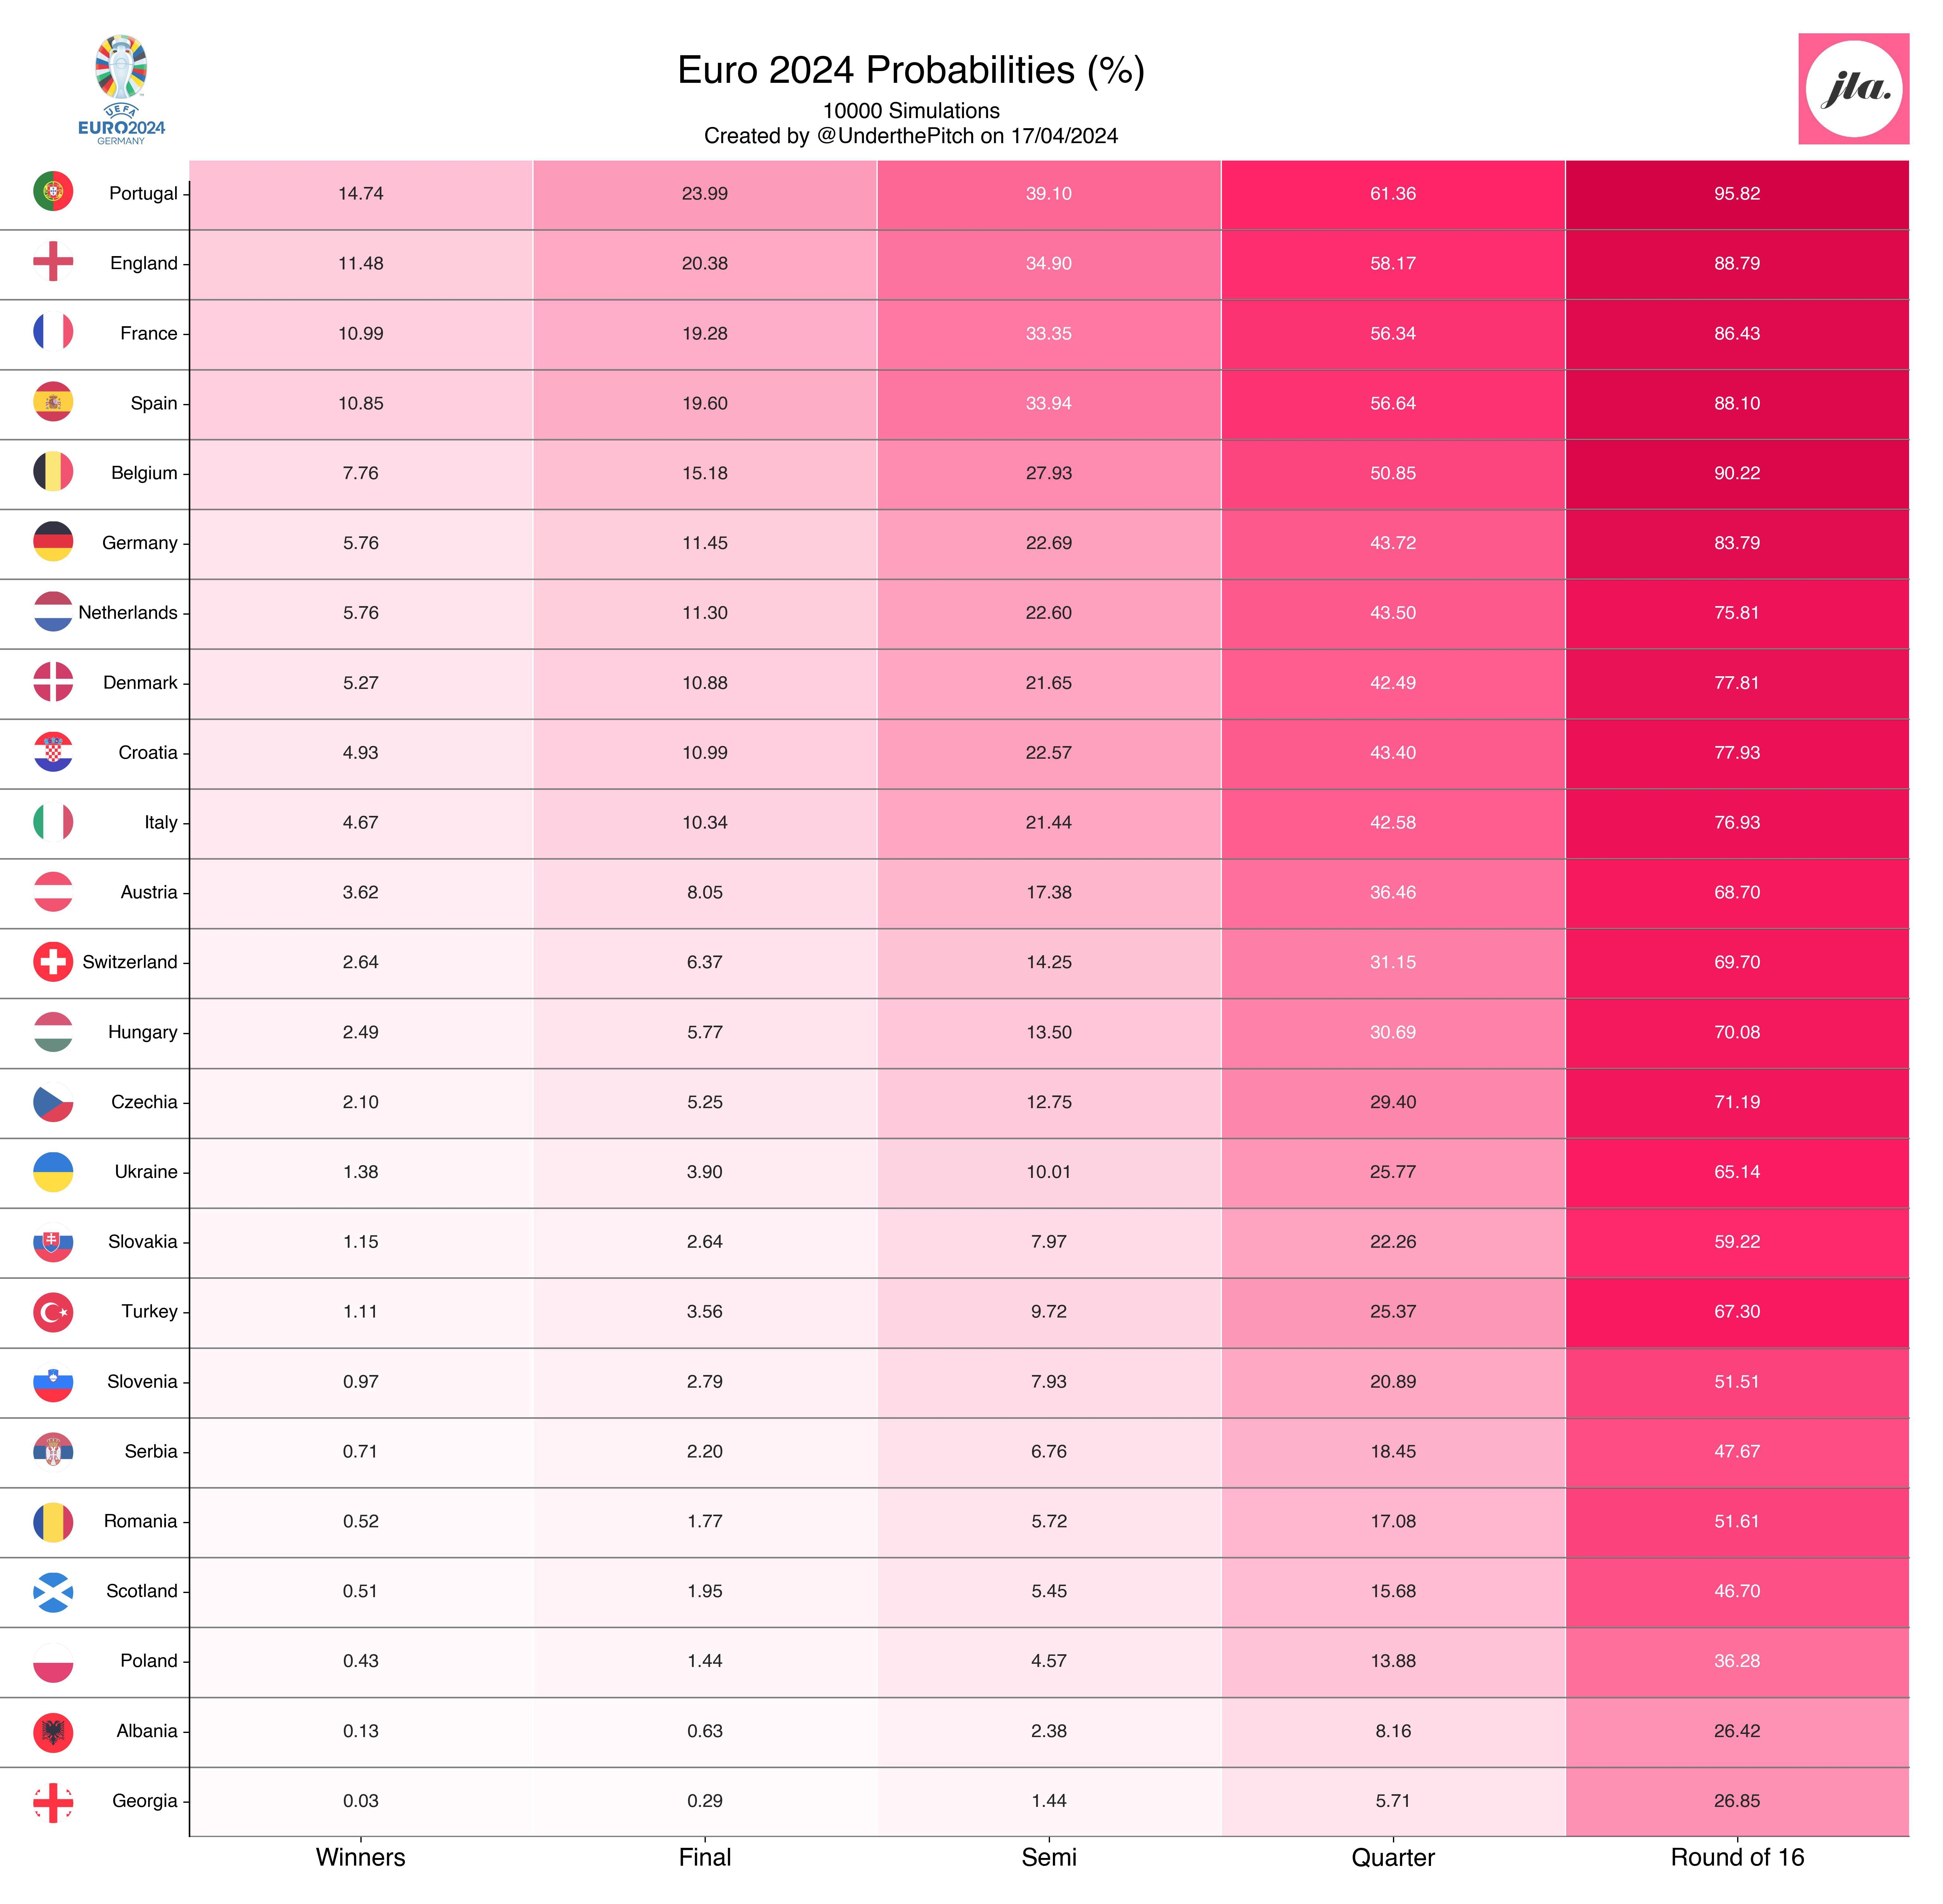
Task: Select the Round of 16 column label
Action: tap(1737, 1857)
